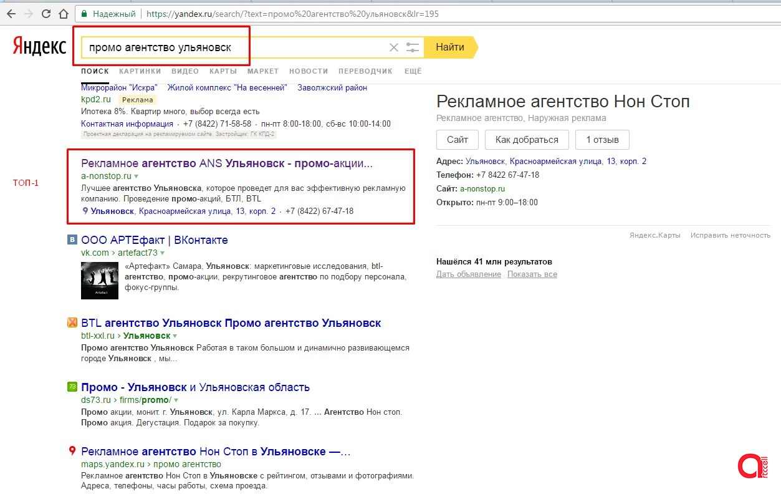781x494 pixels.
Task: Expand dropdown arrow next to btl-xxl.ru Ульяновск
Action: (x=175, y=336)
